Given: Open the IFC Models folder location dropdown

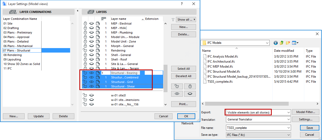Looking at the screenshot, I should coord(267,43).
